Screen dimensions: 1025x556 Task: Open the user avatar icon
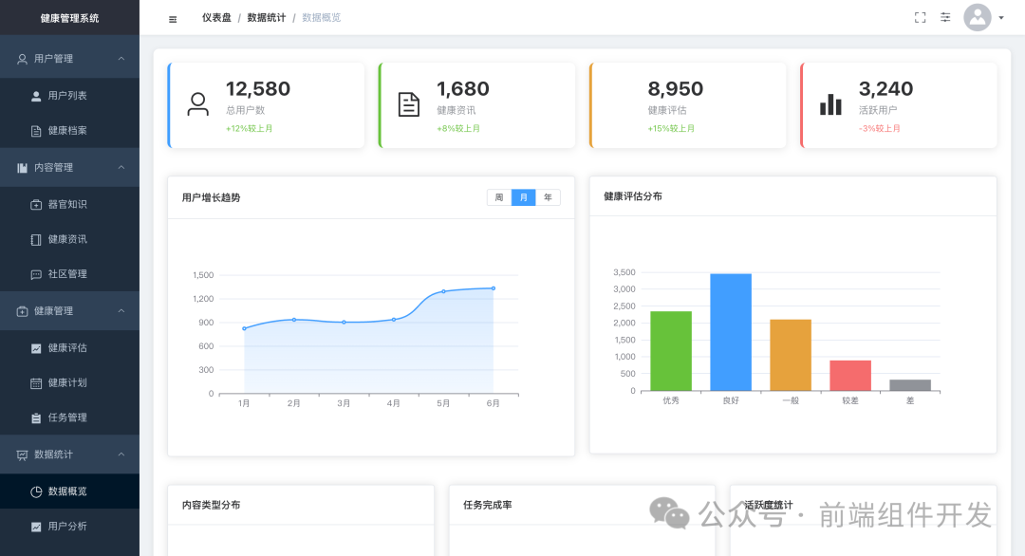click(x=978, y=17)
